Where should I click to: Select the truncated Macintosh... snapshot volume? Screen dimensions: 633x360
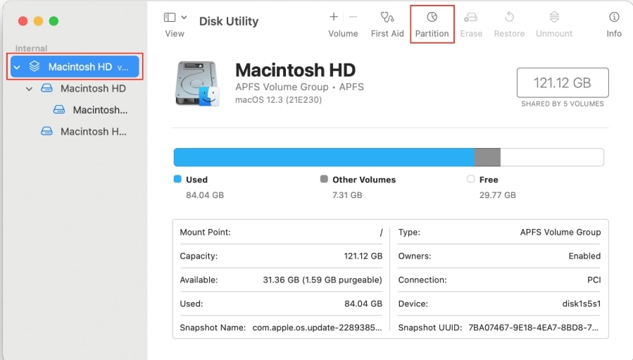[100, 110]
